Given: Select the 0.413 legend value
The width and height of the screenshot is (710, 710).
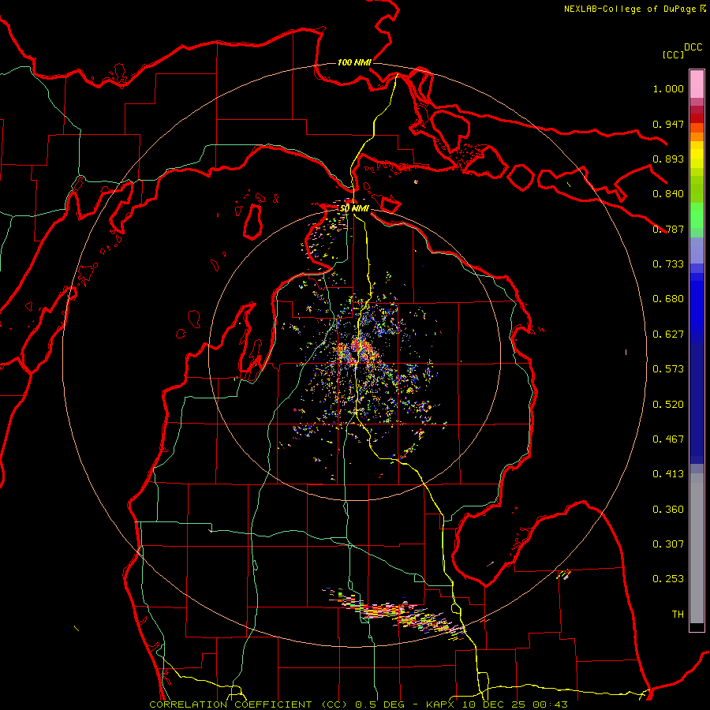Looking at the screenshot, I should (x=668, y=474).
